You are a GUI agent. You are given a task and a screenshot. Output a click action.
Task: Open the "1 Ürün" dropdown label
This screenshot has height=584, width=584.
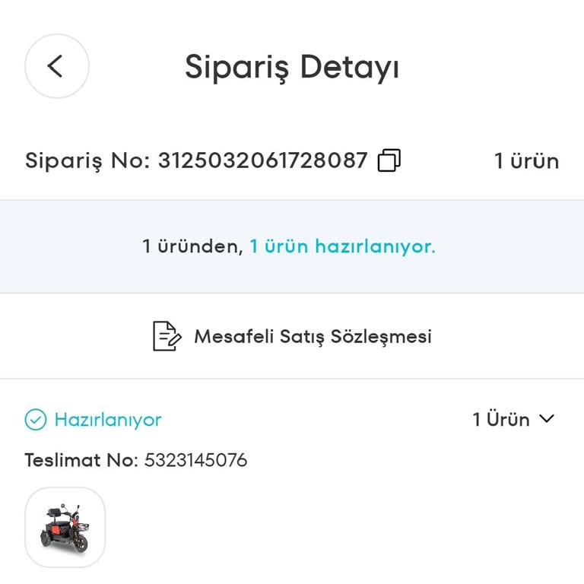[500, 419]
